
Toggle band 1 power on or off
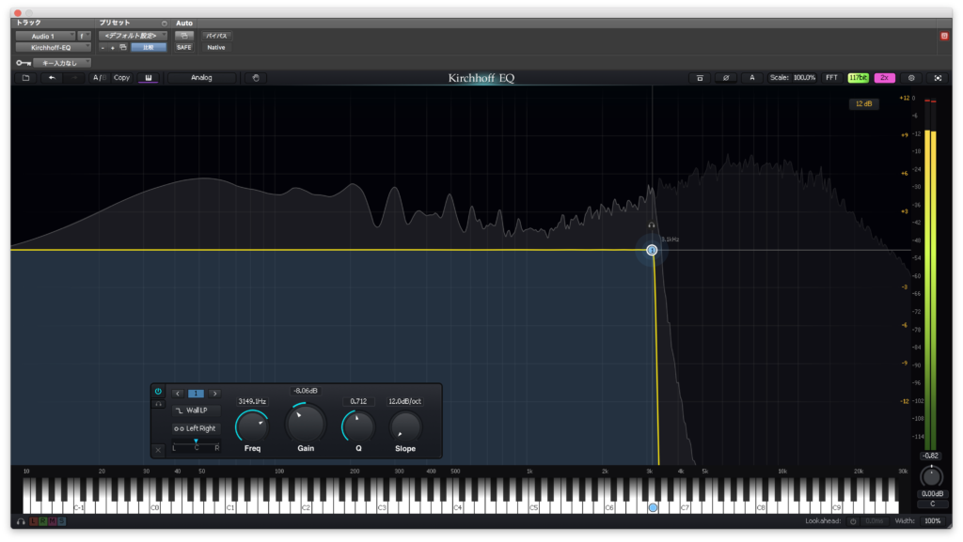158,391
